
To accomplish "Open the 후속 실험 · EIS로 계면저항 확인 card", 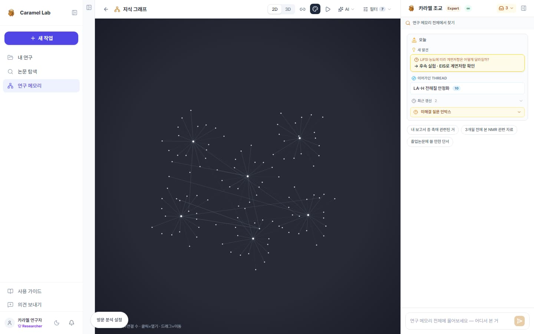I will (x=467, y=63).
